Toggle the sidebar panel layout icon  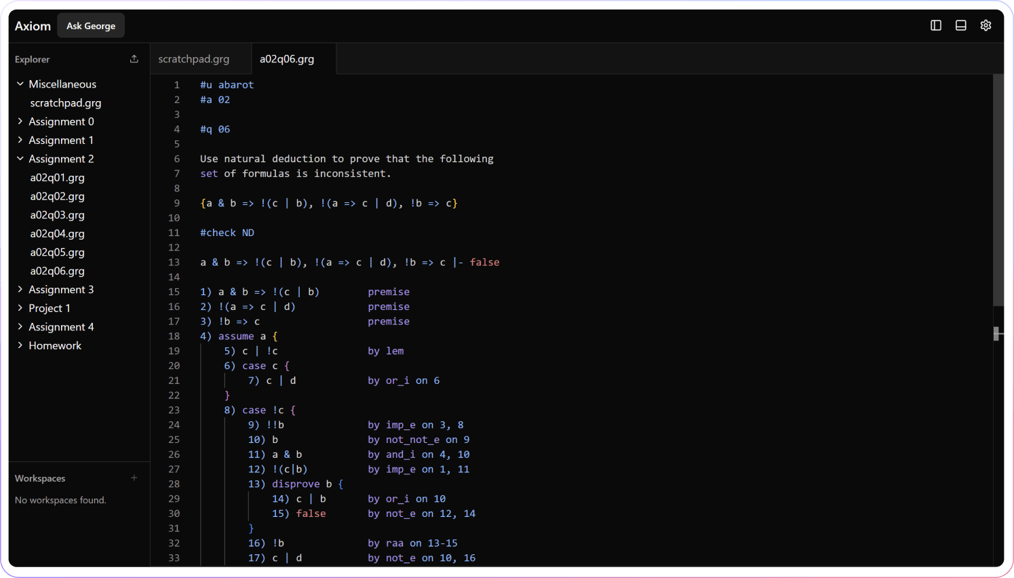(936, 25)
